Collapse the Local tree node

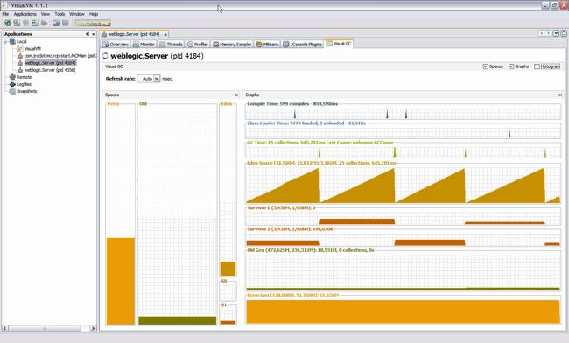tap(5, 42)
